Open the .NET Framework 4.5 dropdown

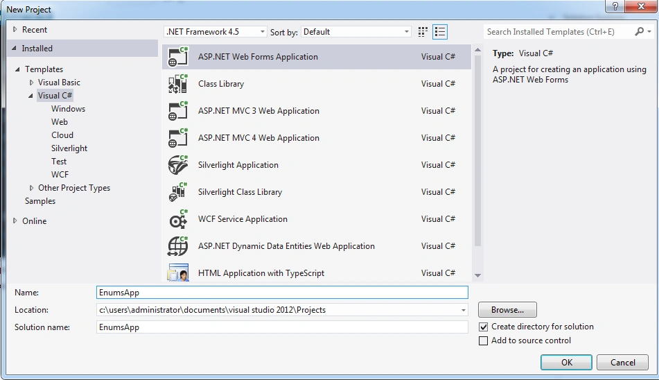pyautogui.click(x=216, y=32)
